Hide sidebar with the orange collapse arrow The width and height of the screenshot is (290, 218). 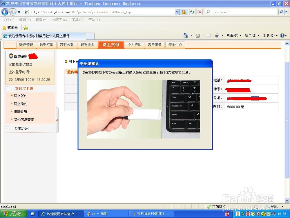pyautogui.click(x=57, y=120)
